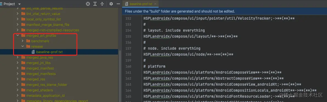This screenshot has height=102, width=327.
Task: Select the metadata_application_id tree item
Action: [45, 95]
